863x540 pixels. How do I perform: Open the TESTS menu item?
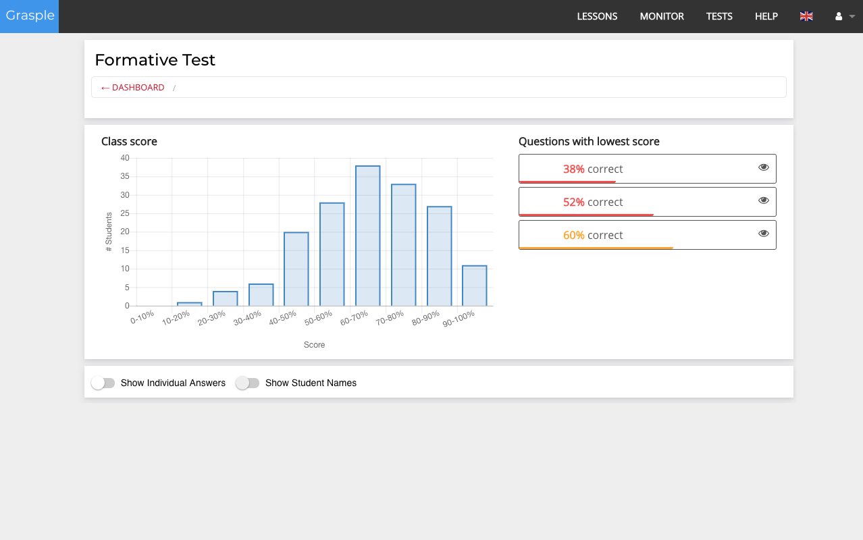[x=718, y=16]
